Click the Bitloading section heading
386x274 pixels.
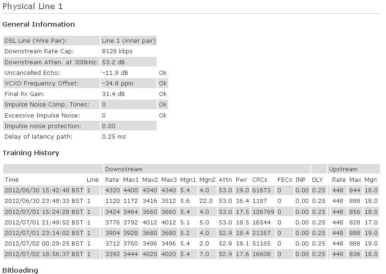[x=20, y=270]
